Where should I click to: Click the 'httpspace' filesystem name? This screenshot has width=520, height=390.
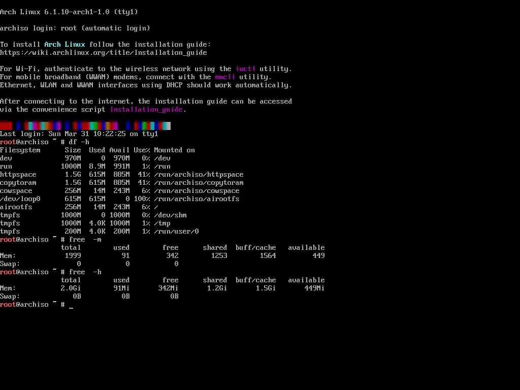(x=18, y=175)
